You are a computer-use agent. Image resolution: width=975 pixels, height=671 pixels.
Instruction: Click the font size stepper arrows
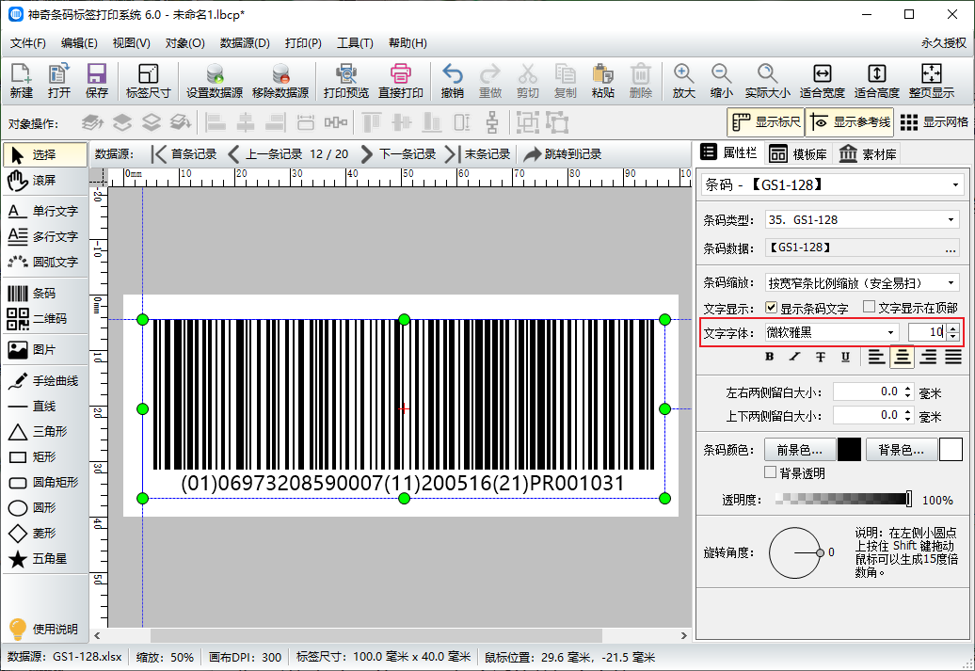point(953,333)
